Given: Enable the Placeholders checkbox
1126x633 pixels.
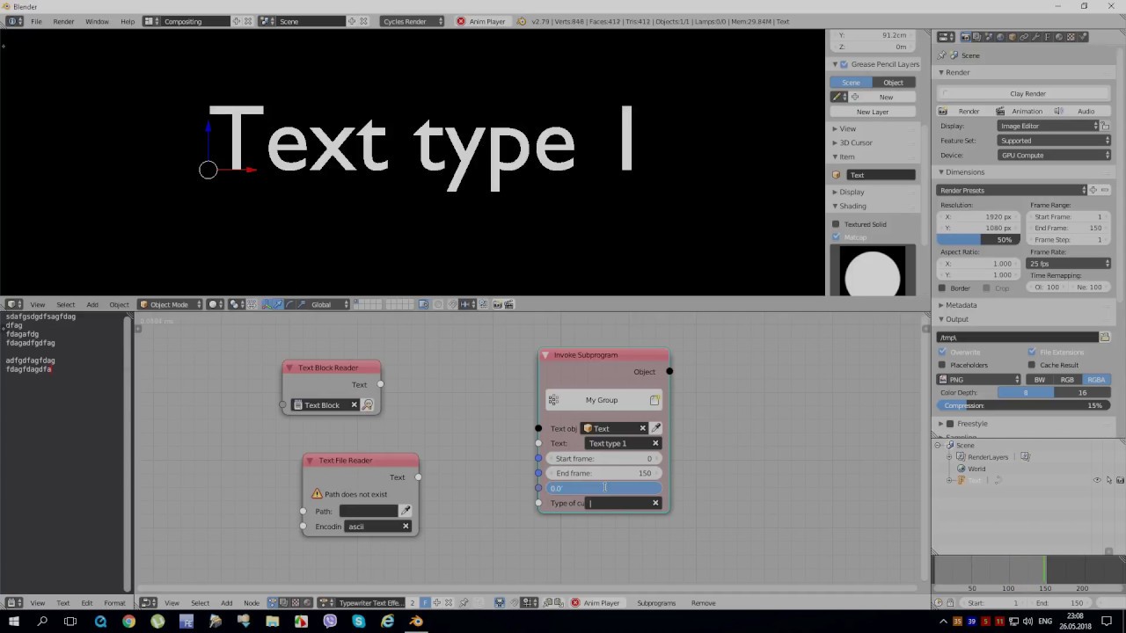Looking at the screenshot, I should click(942, 365).
